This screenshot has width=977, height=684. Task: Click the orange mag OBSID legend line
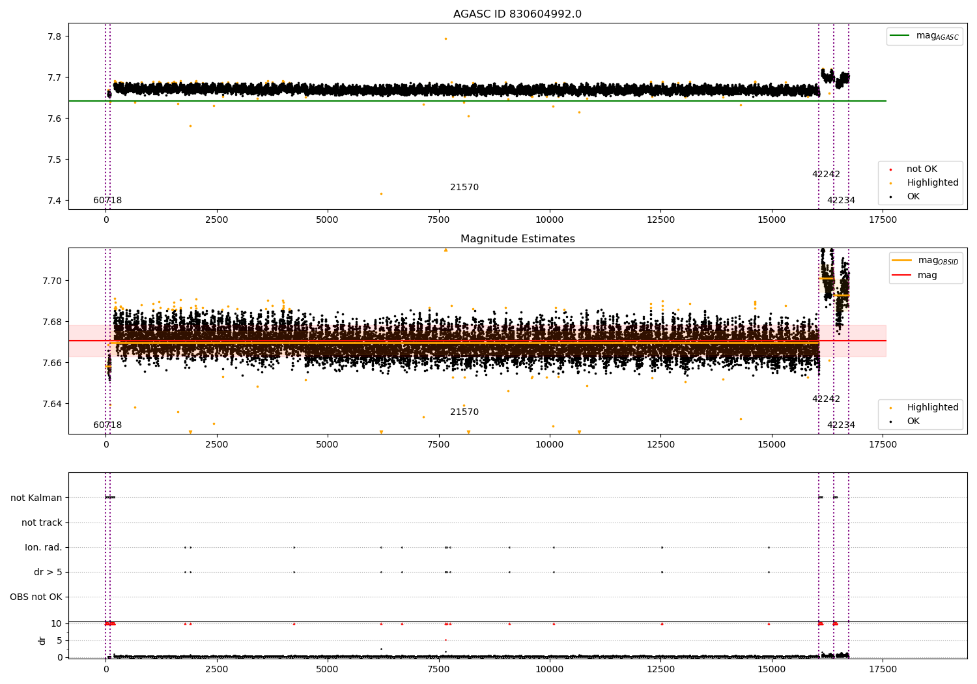901,261
